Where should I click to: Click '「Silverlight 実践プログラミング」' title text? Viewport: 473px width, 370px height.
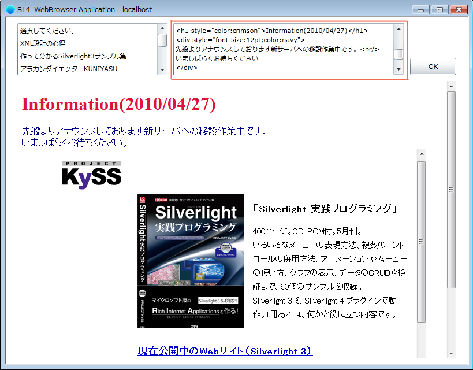pyautogui.click(x=325, y=209)
